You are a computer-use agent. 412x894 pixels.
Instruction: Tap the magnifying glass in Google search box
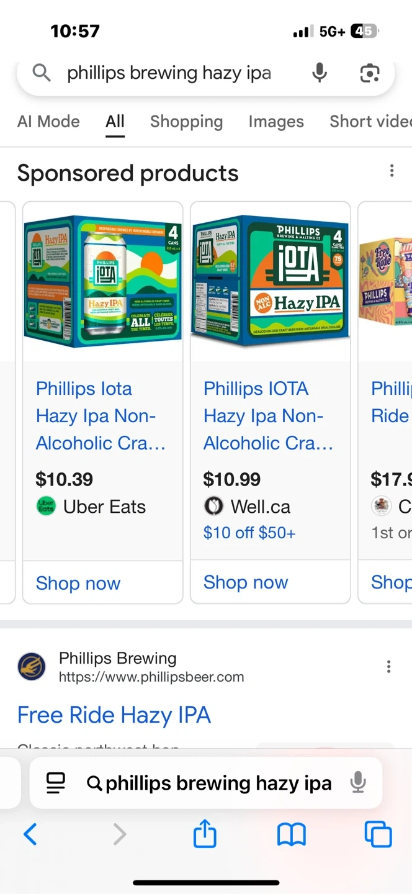click(42, 73)
